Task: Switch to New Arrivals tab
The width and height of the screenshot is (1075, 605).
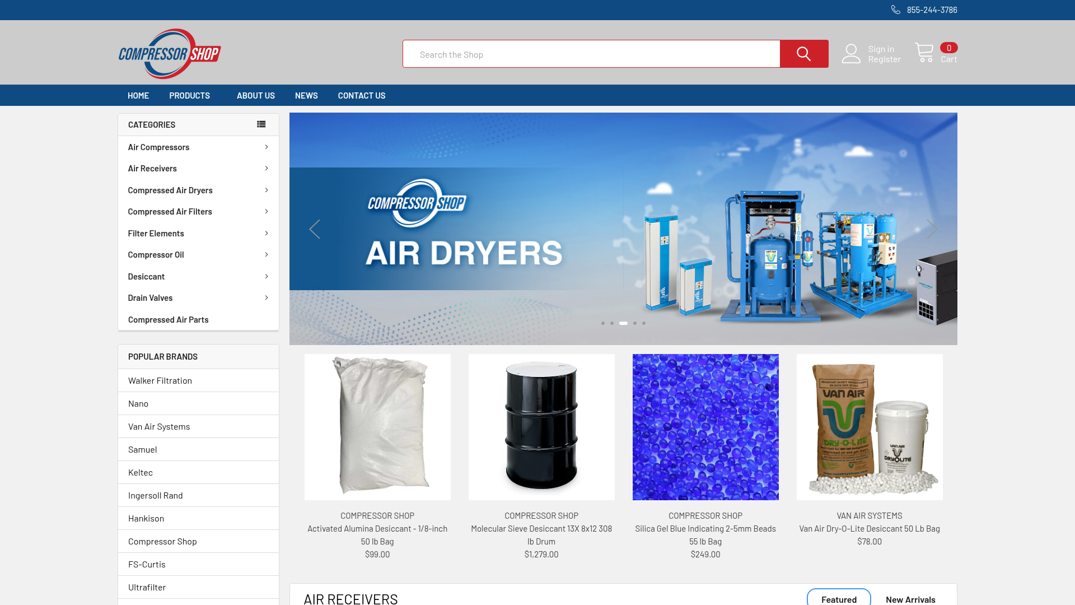Action: [x=910, y=599]
